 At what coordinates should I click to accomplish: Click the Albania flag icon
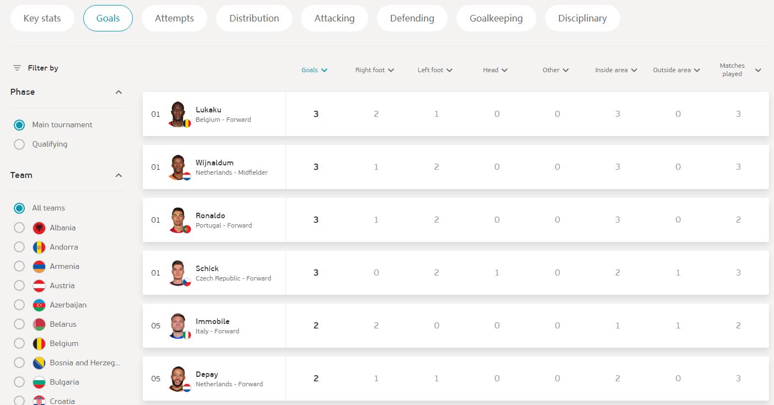pos(39,228)
